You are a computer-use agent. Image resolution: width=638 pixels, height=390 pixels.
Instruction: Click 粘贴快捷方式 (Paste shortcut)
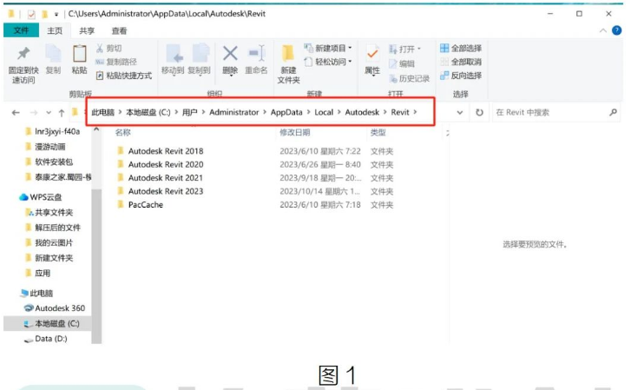pyautogui.click(x=123, y=76)
